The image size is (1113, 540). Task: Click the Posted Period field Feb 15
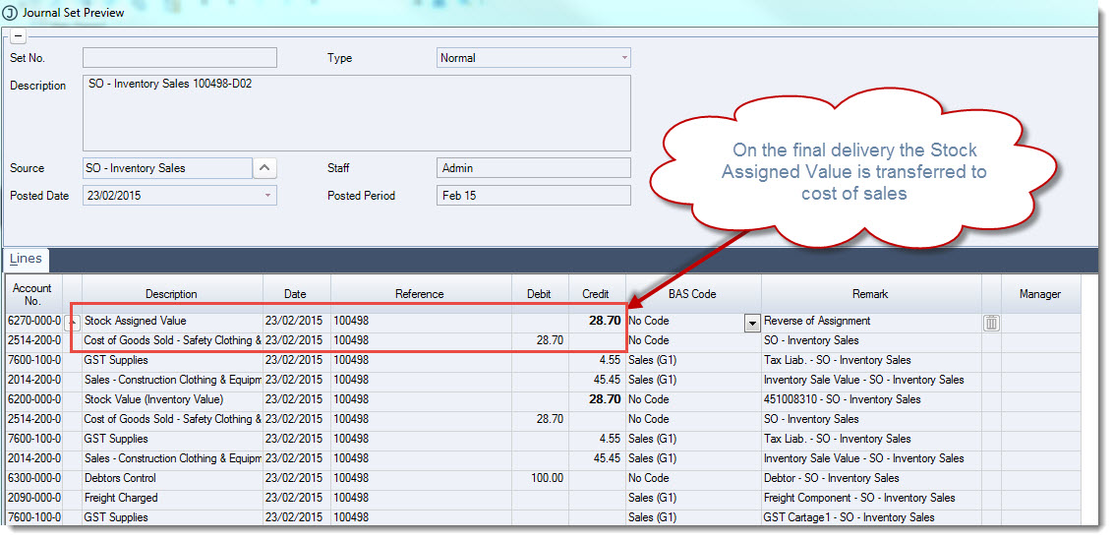point(533,196)
